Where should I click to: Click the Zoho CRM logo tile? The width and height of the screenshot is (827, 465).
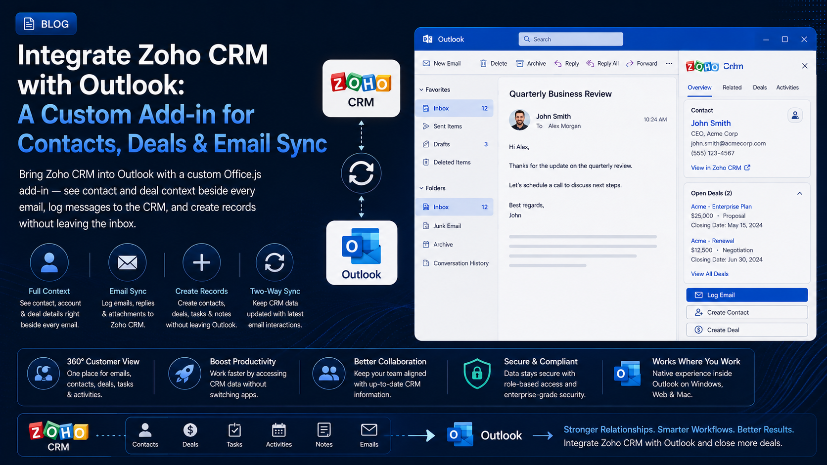click(361, 88)
